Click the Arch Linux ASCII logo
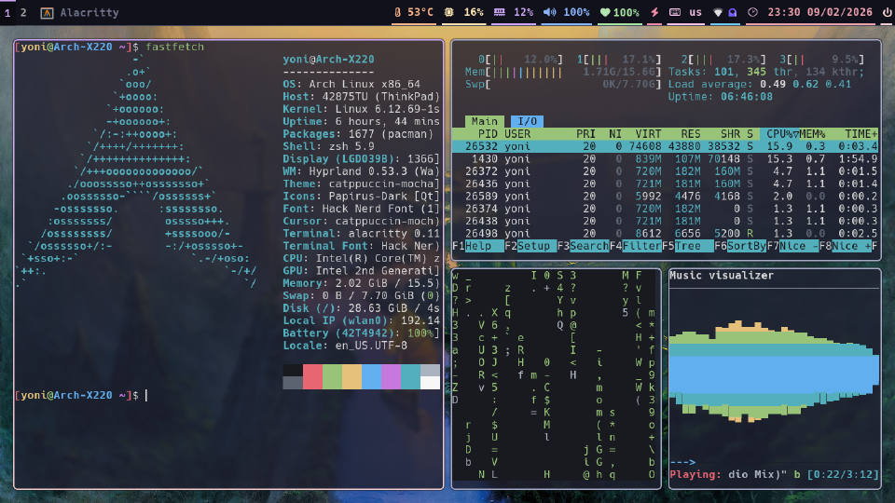 point(137,171)
